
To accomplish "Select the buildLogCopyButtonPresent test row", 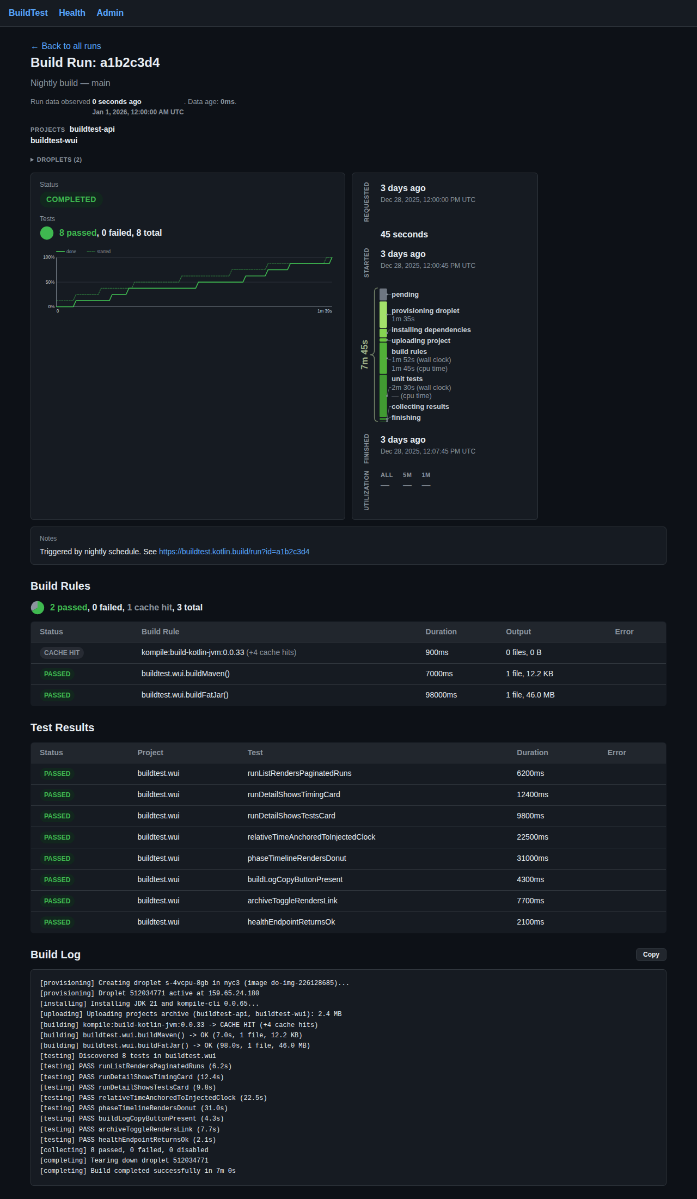I will pyautogui.click(x=348, y=880).
